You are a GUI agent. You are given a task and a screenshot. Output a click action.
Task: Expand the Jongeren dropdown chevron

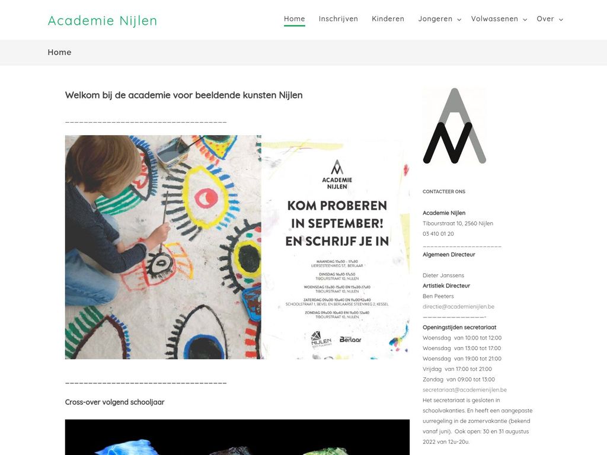pos(459,20)
